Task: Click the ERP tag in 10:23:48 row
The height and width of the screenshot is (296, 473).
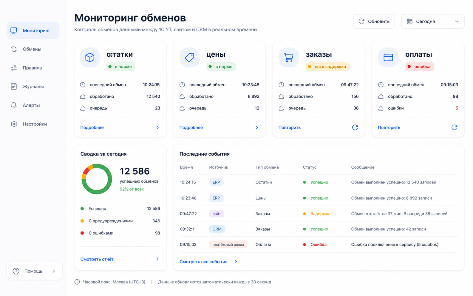Action: pyautogui.click(x=216, y=198)
